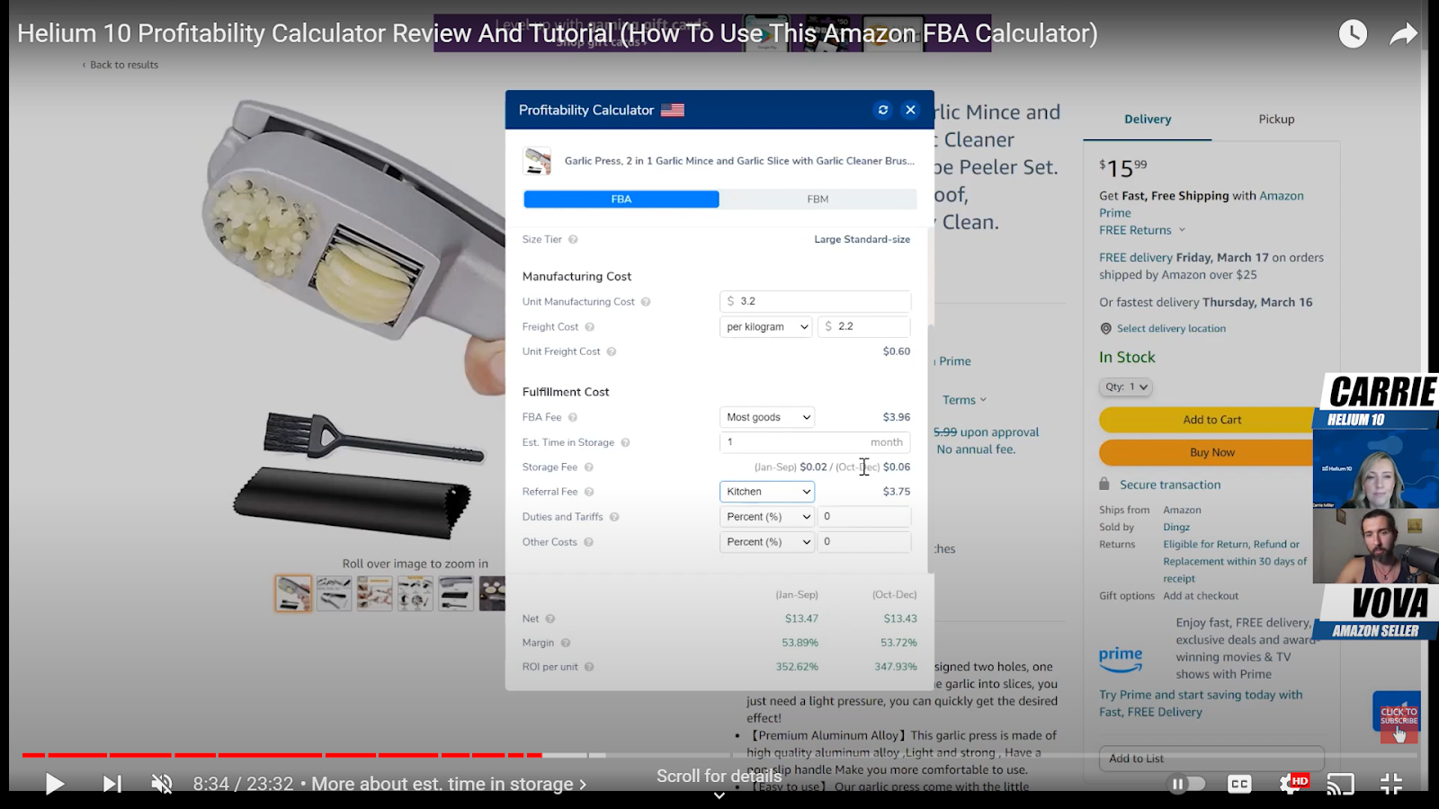Open the 'More about est. time in storage' chapter
Viewport: 1439px width, 809px height.
pyautogui.click(x=449, y=784)
